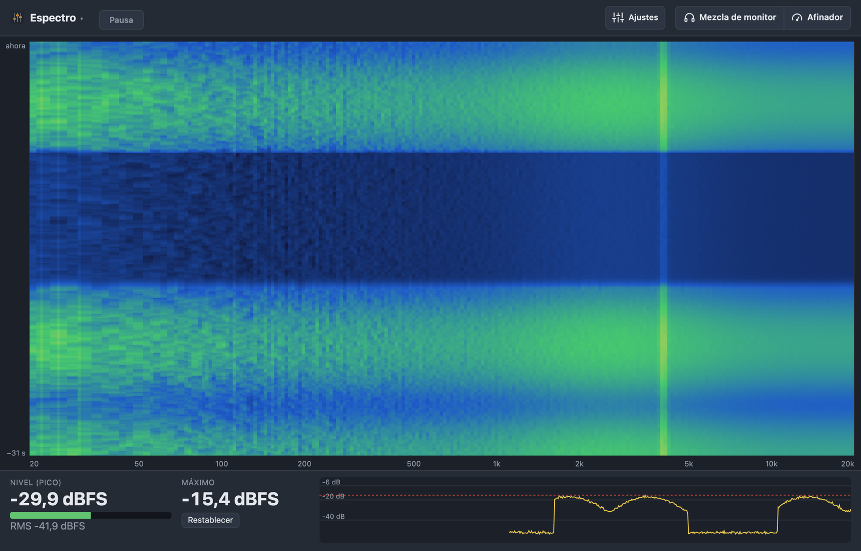Open Mezcla de monitor
The height and width of the screenshot is (551, 861).
tap(730, 18)
